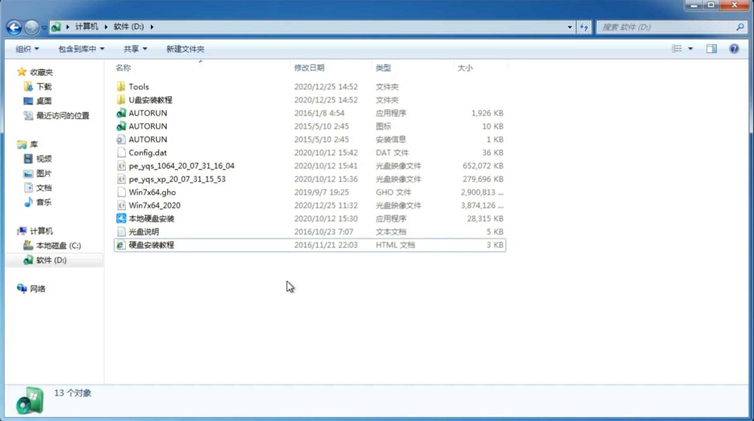Screen dimensions: 754x421
Task: Open 硬盘安装教程 HTML document
Action: coord(151,245)
